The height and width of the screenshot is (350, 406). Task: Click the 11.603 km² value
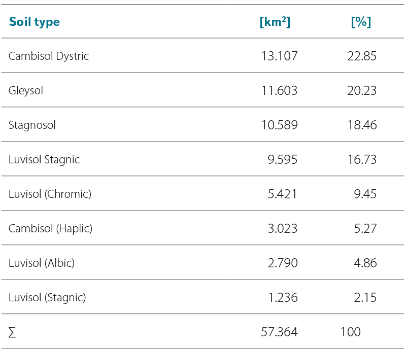coord(279,90)
